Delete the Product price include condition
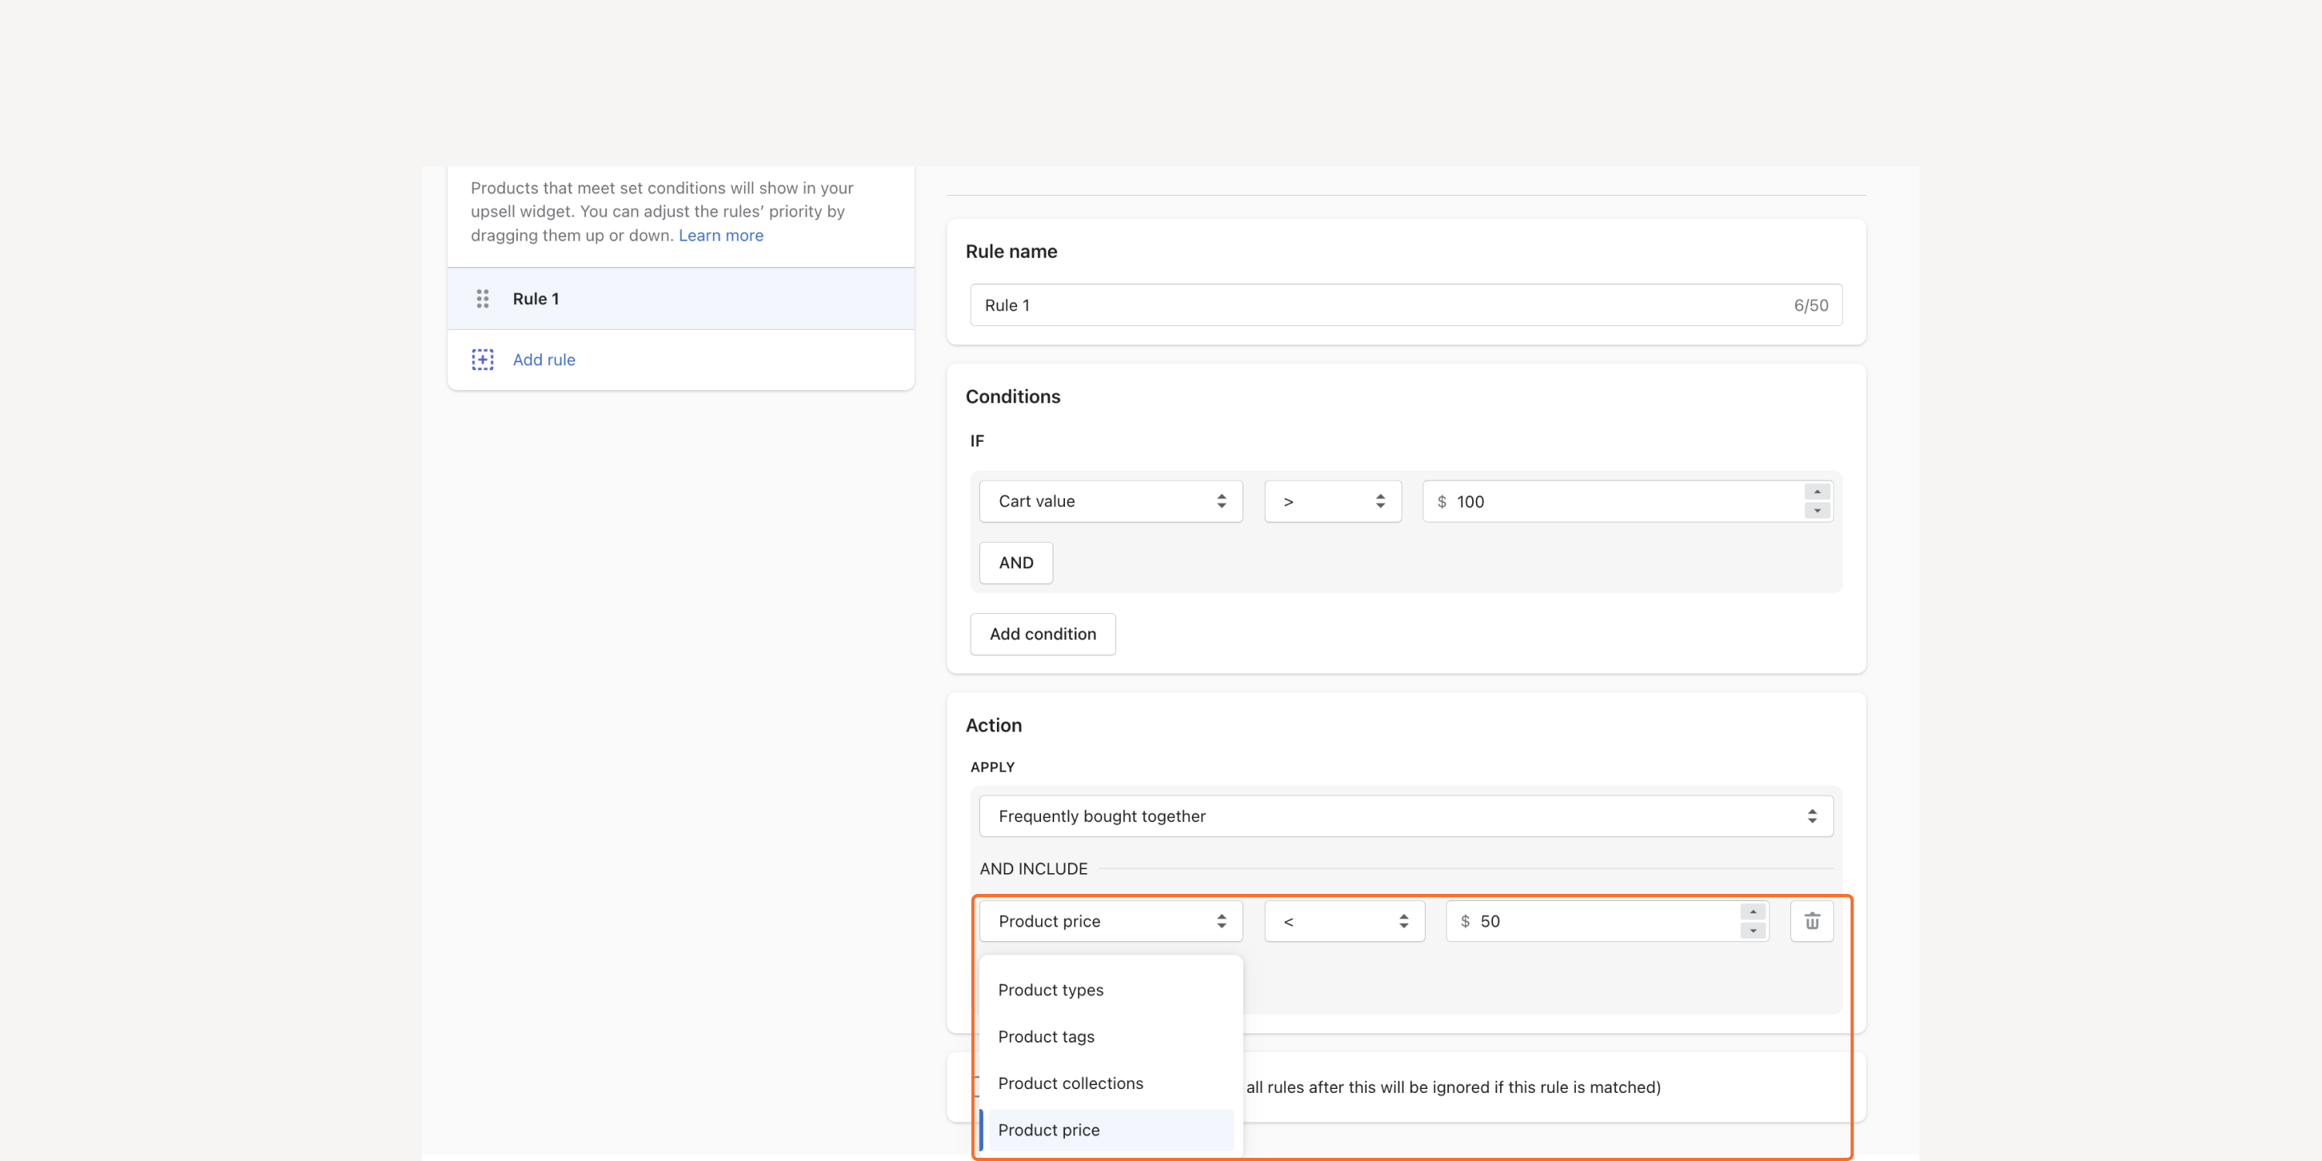The image size is (2322, 1161). point(1812,921)
